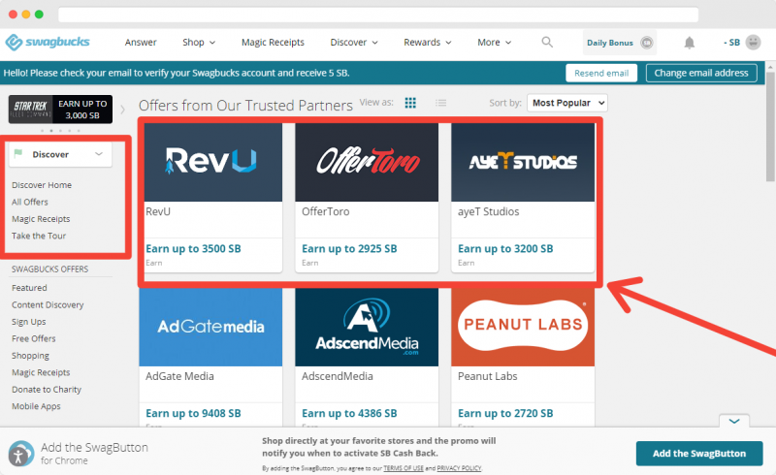Open the AdGate Media offer thumbnail
The height and width of the screenshot is (475, 776).
point(210,327)
